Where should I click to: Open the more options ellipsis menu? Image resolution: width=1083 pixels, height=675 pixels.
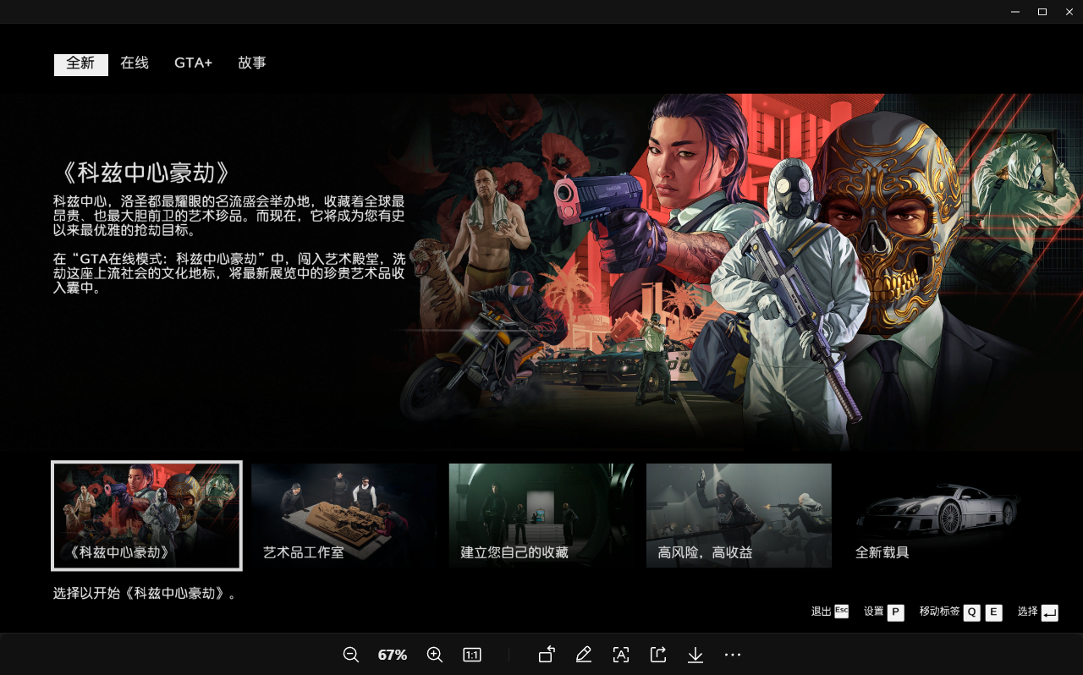pos(733,655)
